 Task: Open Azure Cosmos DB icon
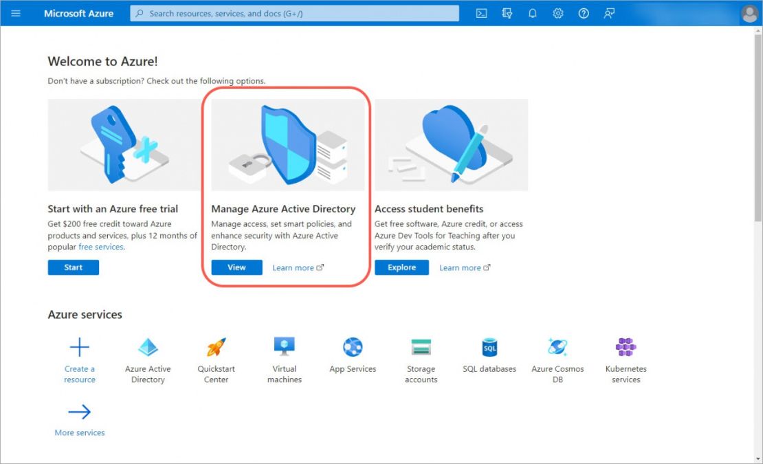(x=557, y=347)
